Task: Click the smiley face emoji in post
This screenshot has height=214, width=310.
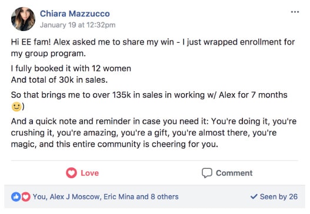Action: [x=16, y=107]
